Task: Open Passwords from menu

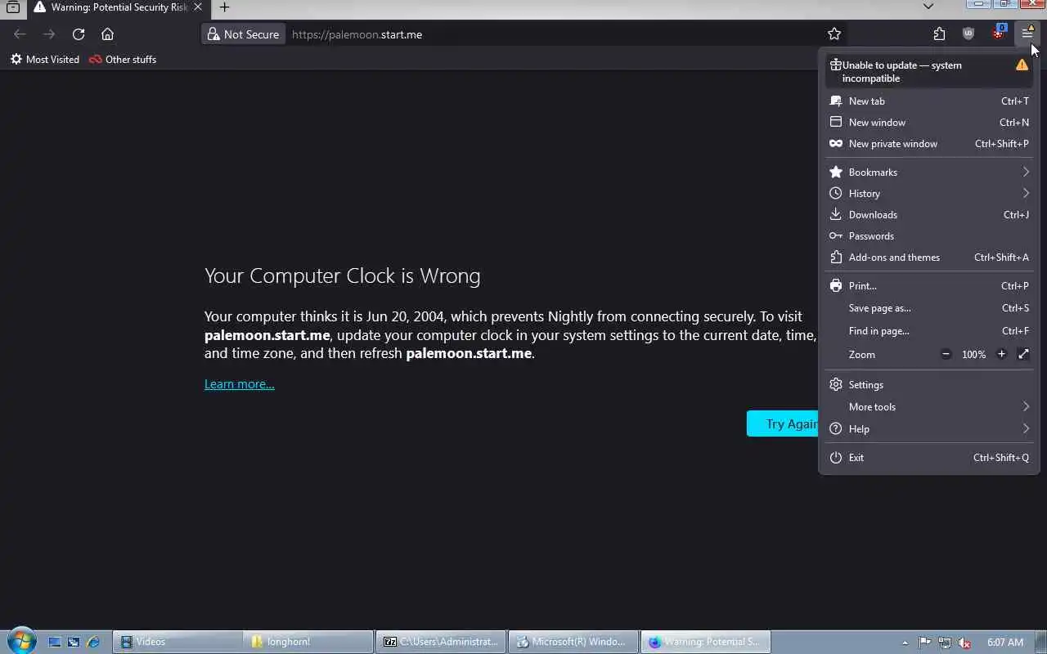Action: pyautogui.click(x=929, y=236)
